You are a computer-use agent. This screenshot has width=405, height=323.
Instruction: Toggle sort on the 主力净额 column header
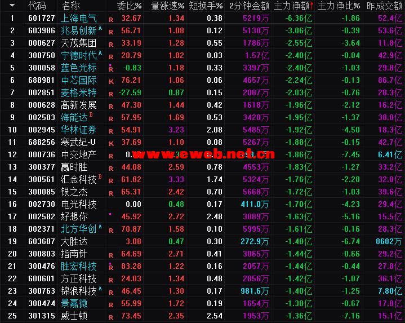(293, 6)
